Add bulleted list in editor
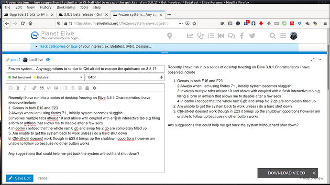This screenshot has width=330, height=185. pyautogui.click(x=66, y=88)
